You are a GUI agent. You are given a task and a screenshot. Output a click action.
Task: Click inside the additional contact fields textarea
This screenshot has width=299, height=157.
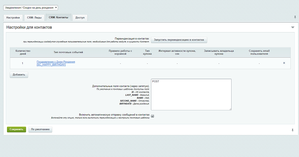191,94
